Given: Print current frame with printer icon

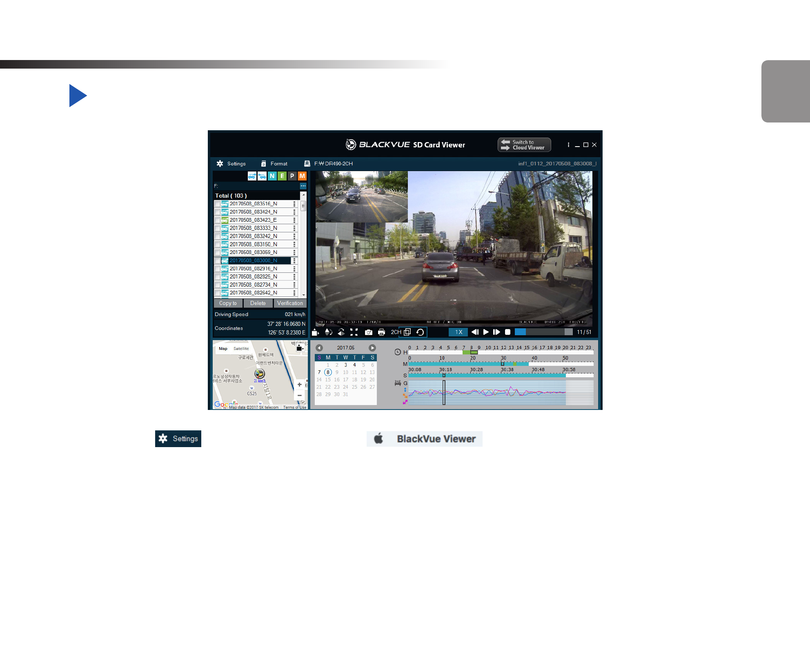Looking at the screenshot, I should coord(381,332).
